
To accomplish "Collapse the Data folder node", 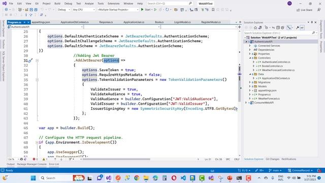I will click(250, 74).
